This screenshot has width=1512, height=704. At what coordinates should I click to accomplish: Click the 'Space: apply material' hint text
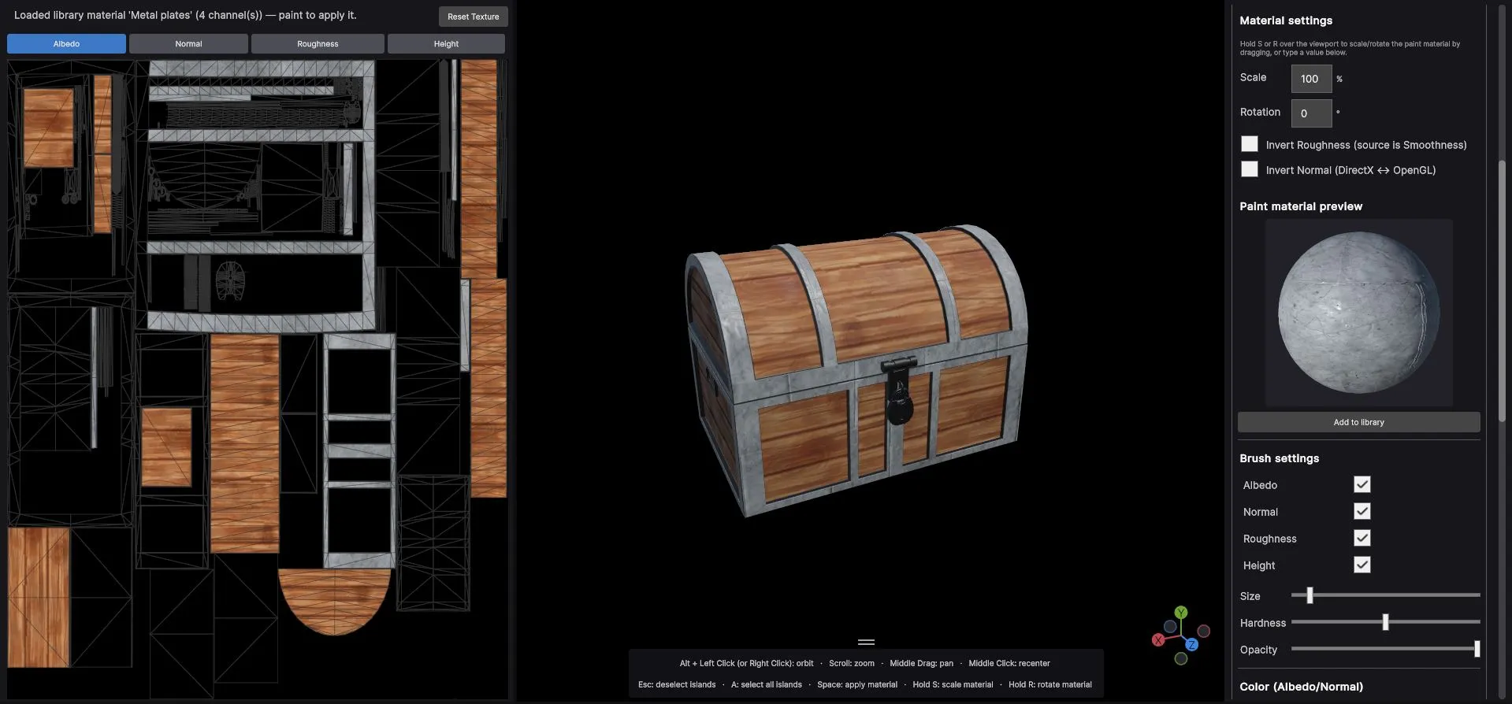(857, 684)
